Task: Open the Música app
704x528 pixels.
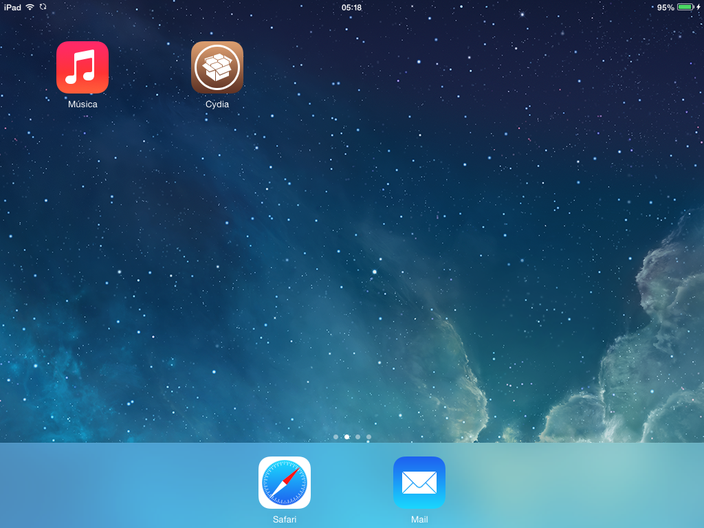Action: click(82, 67)
